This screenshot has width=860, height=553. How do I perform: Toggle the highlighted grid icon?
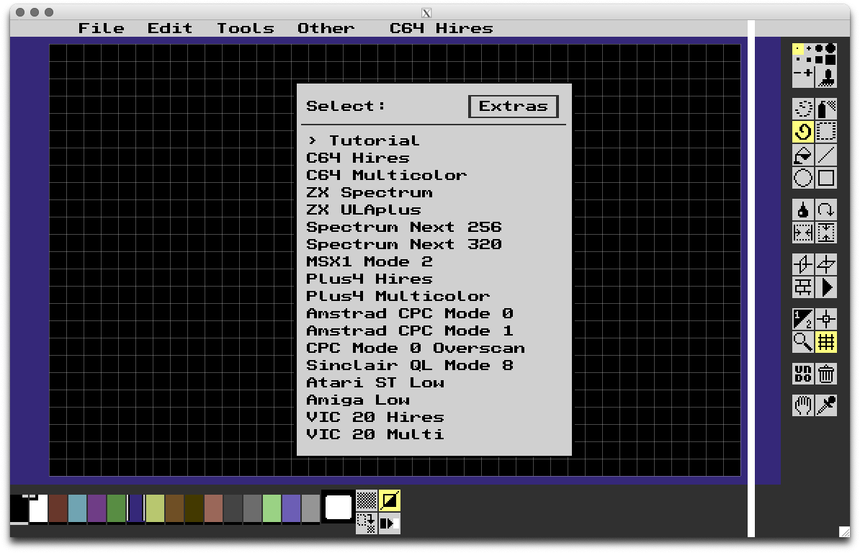tap(826, 342)
